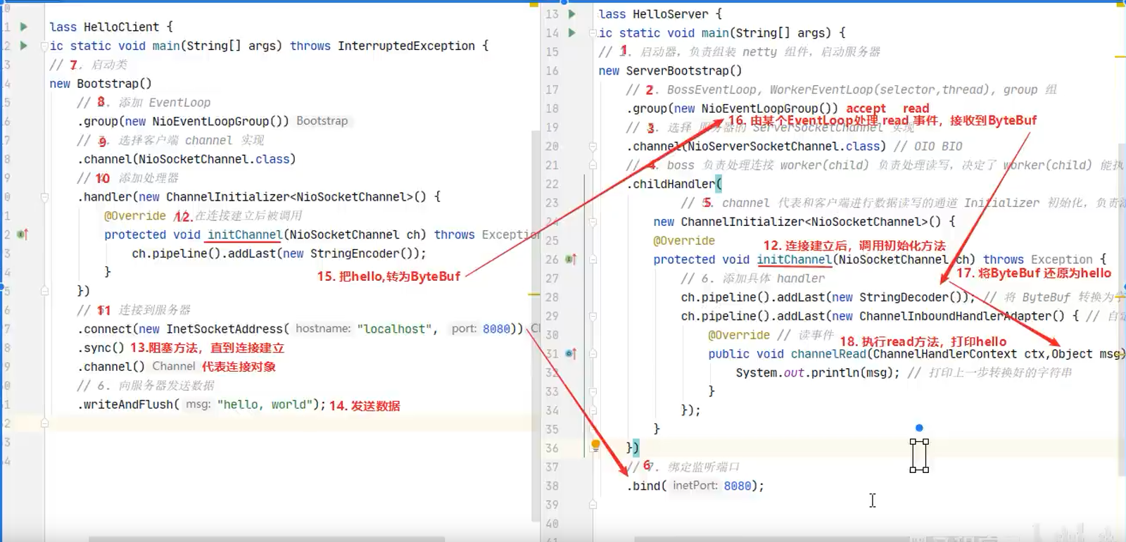Click line number 38 in server gutter
The width and height of the screenshot is (1126, 542).
pyautogui.click(x=552, y=486)
